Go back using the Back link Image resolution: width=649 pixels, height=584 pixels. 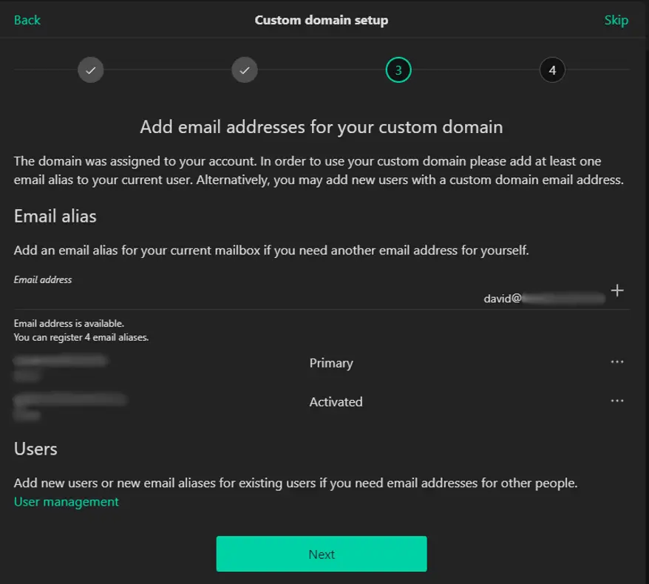[x=27, y=20]
